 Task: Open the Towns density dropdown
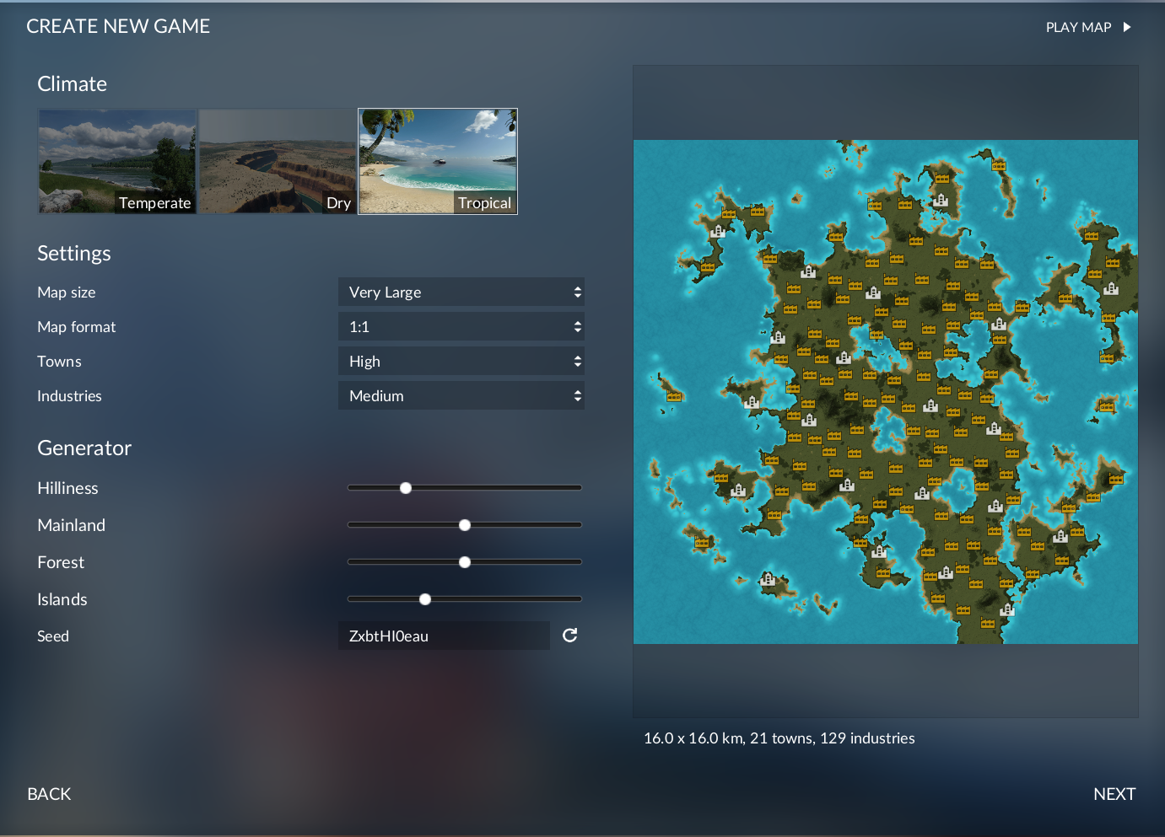461,361
